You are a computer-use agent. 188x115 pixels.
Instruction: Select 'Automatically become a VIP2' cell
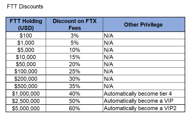pos(144,108)
